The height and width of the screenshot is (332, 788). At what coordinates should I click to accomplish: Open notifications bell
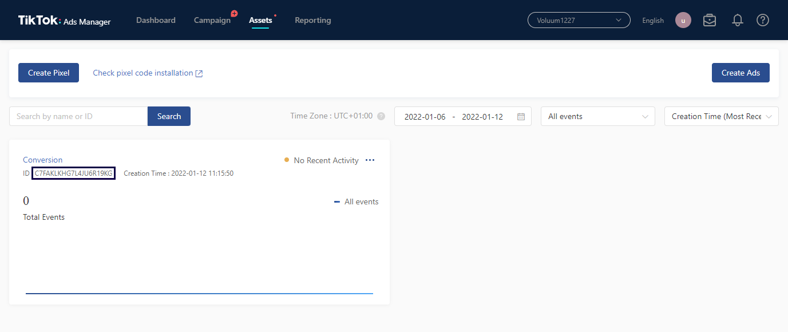pyautogui.click(x=738, y=21)
